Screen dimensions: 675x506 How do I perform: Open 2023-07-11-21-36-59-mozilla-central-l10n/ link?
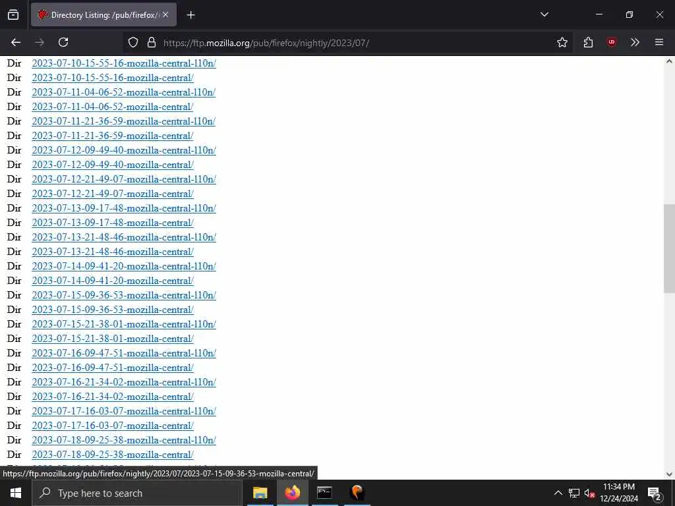(x=124, y=121)
